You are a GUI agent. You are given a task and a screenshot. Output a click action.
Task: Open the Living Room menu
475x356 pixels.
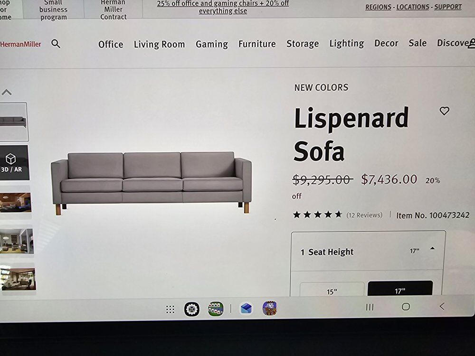click(x=159, y=44)
